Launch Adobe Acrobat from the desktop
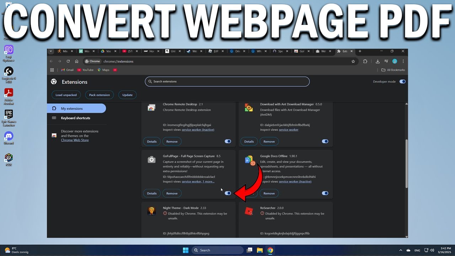The image size is (455, 256). (9, 96)
